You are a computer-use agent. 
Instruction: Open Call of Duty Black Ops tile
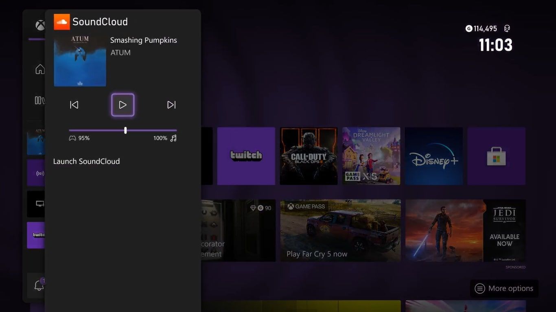309,156
